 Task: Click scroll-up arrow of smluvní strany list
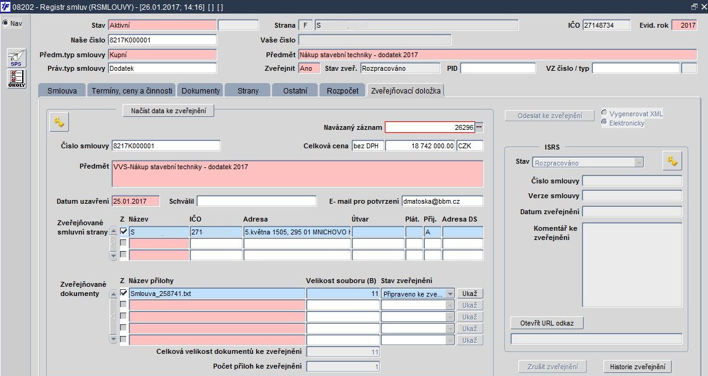pos(113,231)
